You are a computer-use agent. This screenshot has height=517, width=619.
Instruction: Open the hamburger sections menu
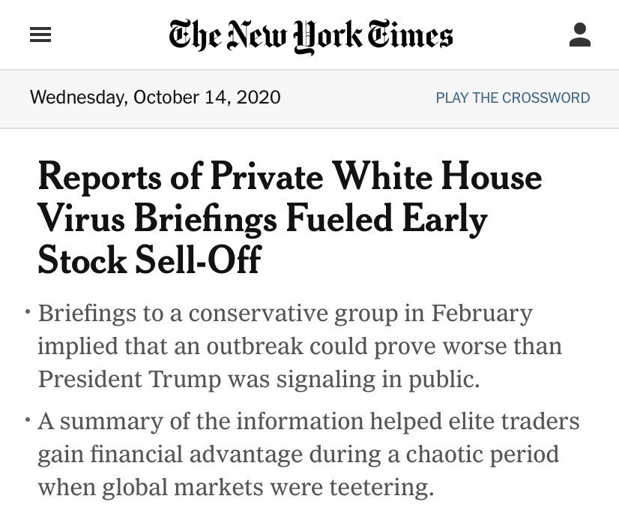click(40, 35)
